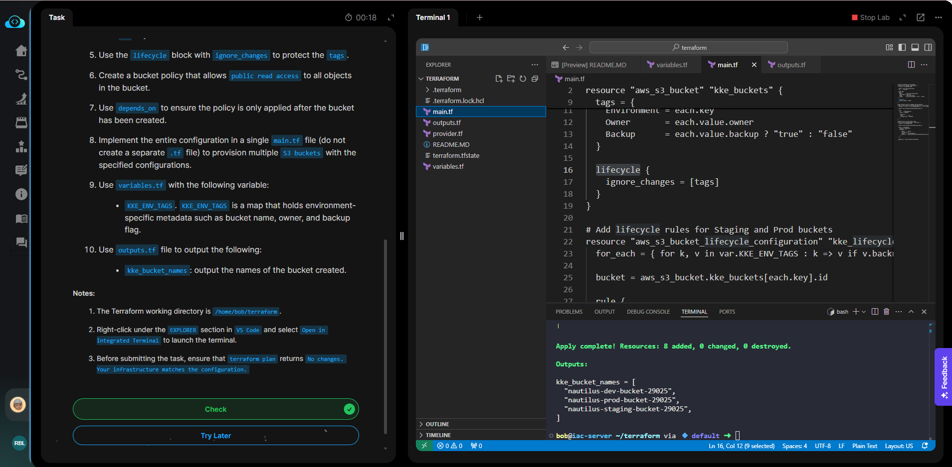Open the PROBLEMS panel tab

(569, 312)
